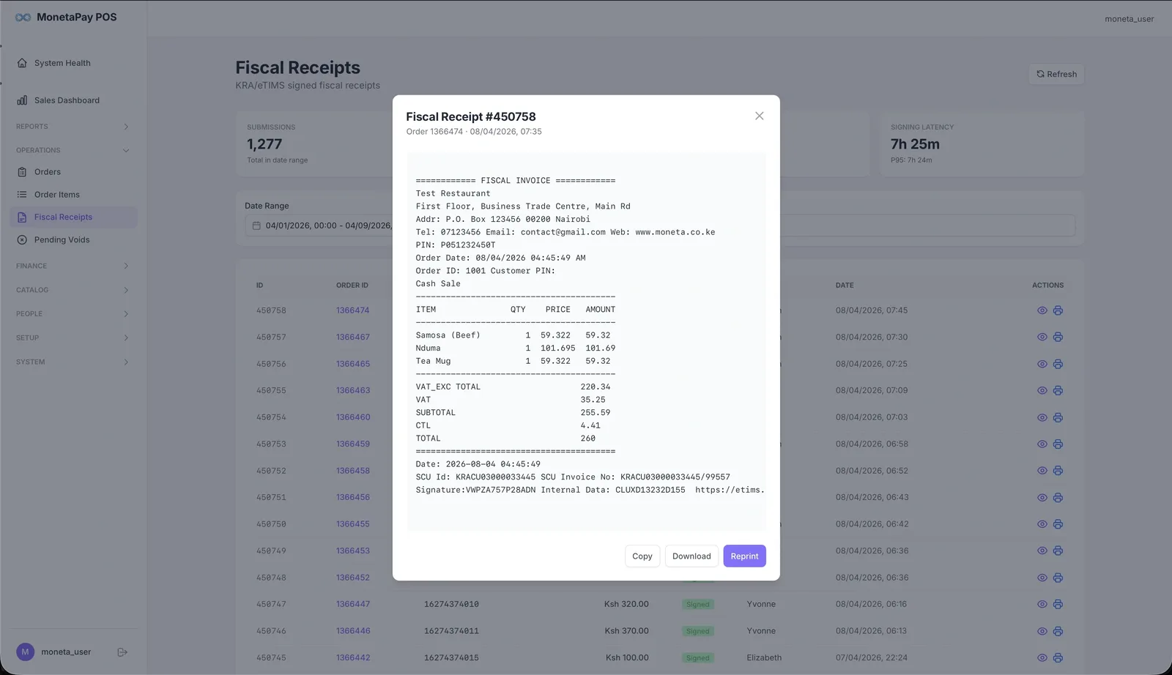Print receipt 450755 using printer icon
This screenshot has height=675, width=1172.
(1058, 390)
